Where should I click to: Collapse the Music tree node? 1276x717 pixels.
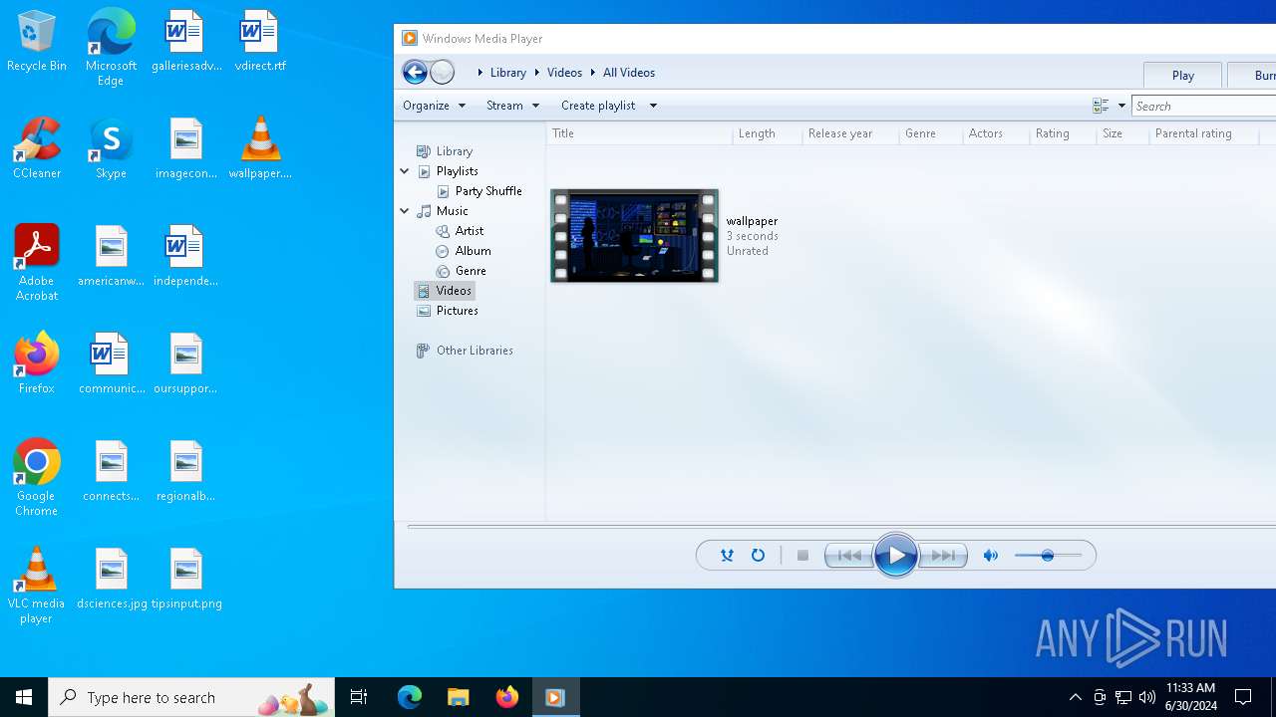[405, 211]
